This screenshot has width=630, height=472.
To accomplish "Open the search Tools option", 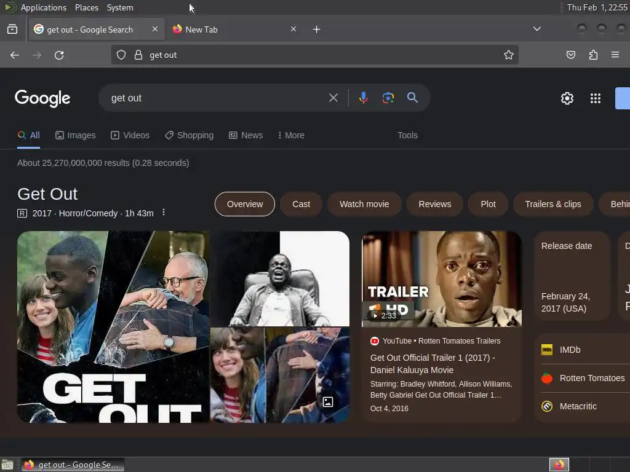I will pyautogui.click(x=407, y=135).
